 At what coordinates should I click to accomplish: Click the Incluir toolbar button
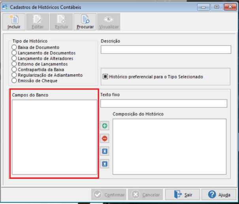(x=14, y=22)
